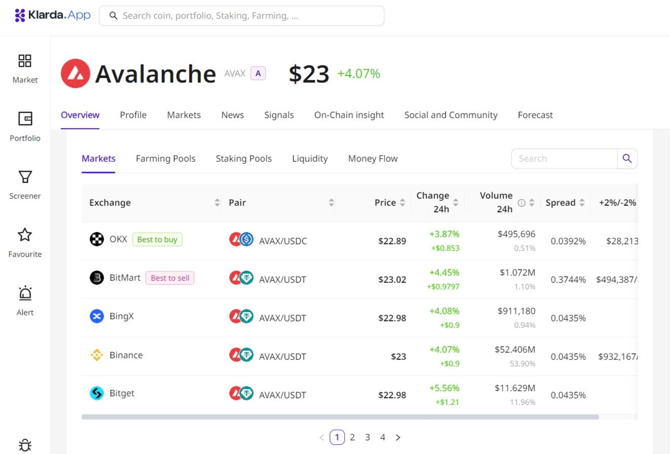Click the Binance AVAX/USDT pair coin icons

[x=241, y=355]
